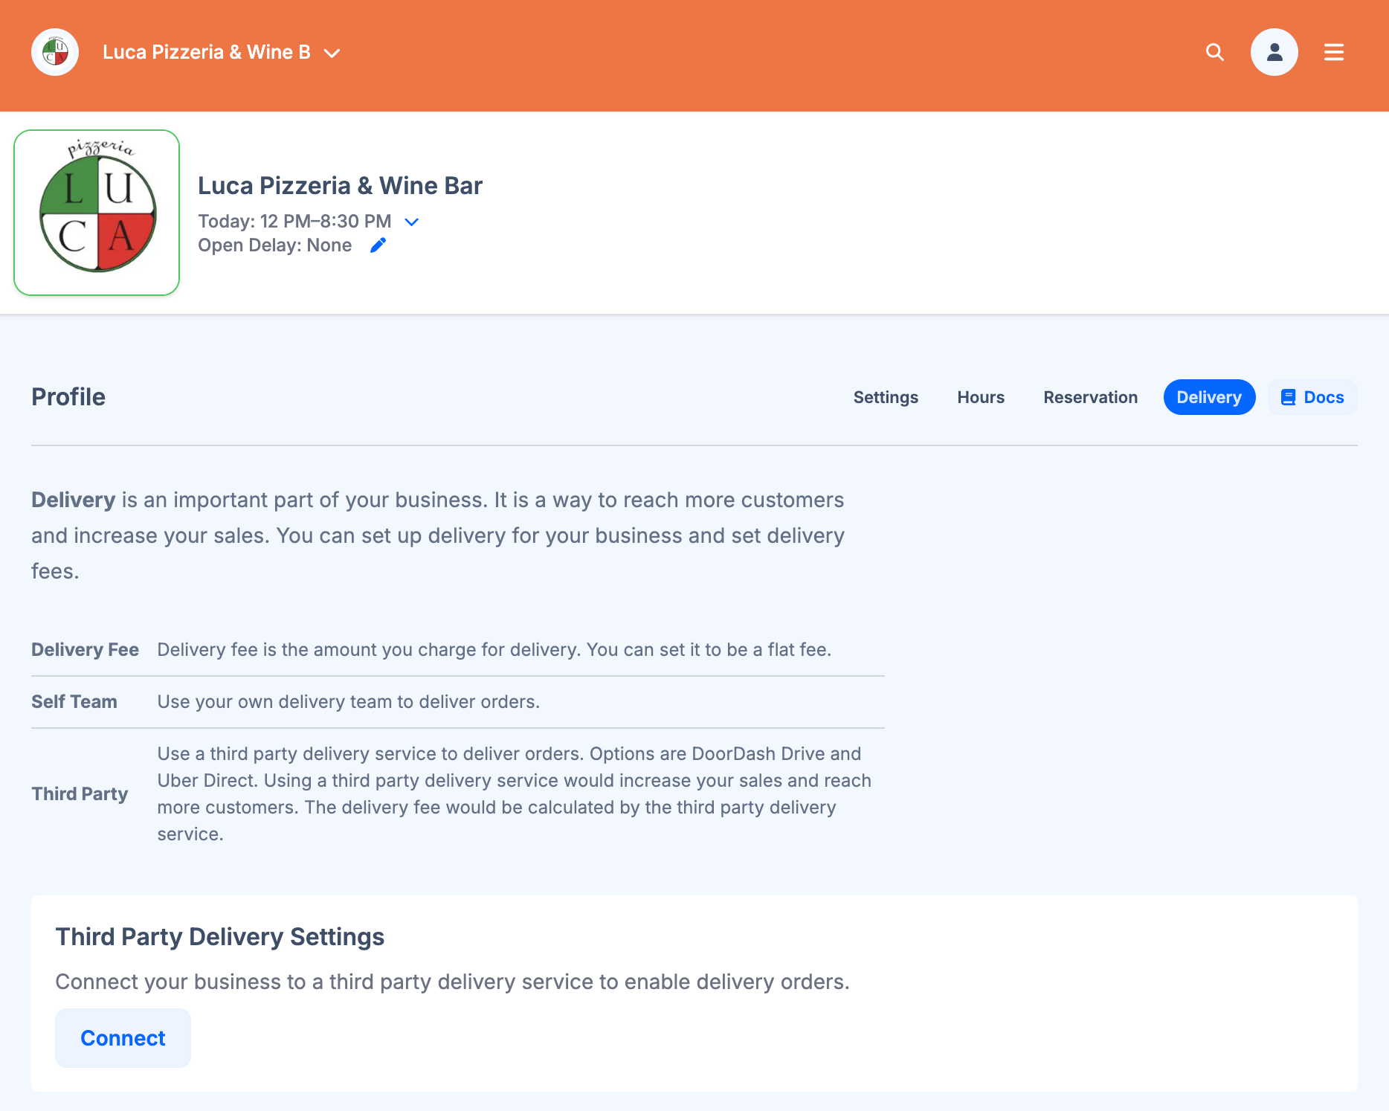Image resolution: width=1389 pixels, height=1111 pixels.
Task: Click the Luca Pizzeria & Wine Bar title
Action: (340, 186)
